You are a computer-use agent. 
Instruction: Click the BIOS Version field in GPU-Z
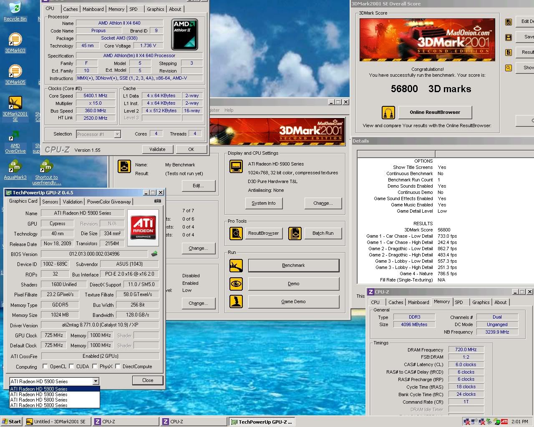(x=94, y=254)
